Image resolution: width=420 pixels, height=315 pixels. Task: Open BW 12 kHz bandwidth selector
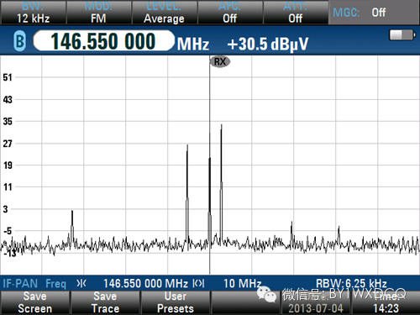click(33, 13)
